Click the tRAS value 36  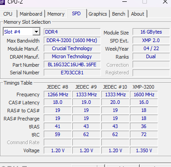coord(144,126)
